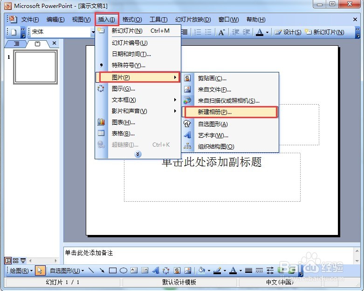Click the increase indent icon
The height and width of the screenshot is (291, 364).
pyautogui.click(x=246, y=32)
